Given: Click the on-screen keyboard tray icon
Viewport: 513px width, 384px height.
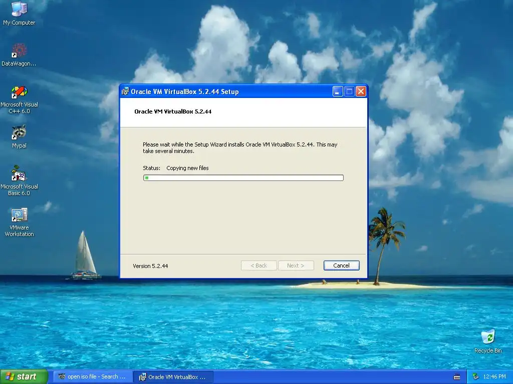Looking at the screenshot, I should point(457,377).
